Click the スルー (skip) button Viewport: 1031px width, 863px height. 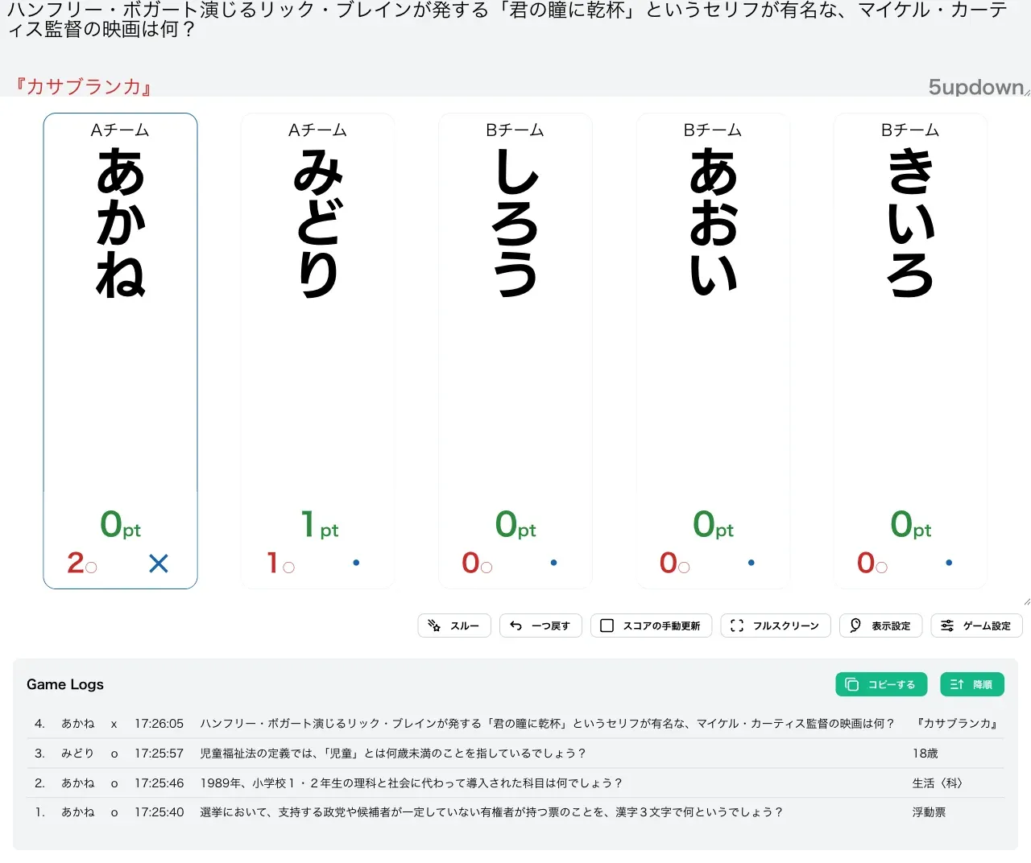(454, 626)
